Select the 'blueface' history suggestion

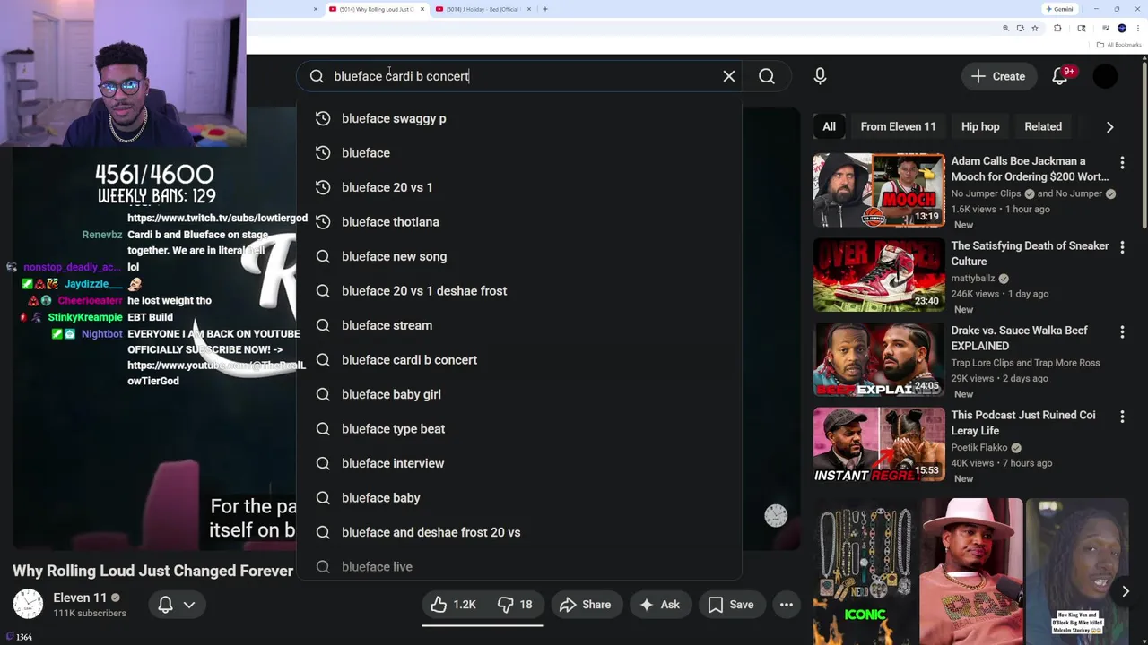(519, 153)
